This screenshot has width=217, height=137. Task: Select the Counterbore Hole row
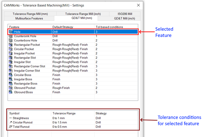point(73,40)
